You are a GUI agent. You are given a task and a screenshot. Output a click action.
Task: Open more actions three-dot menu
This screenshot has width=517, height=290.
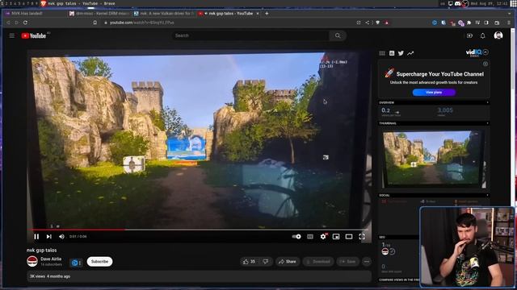367,261
